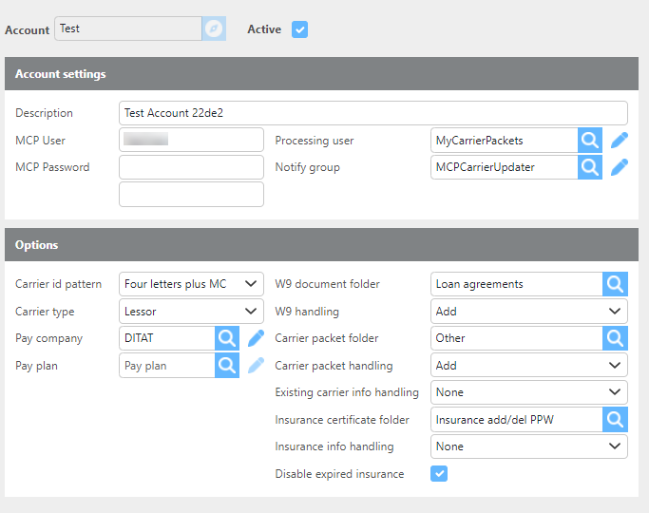Image resolution: width=649 pixels, height=513 pixels.
Task: Search for a Processing user
Action: click(x=590, y=141)
